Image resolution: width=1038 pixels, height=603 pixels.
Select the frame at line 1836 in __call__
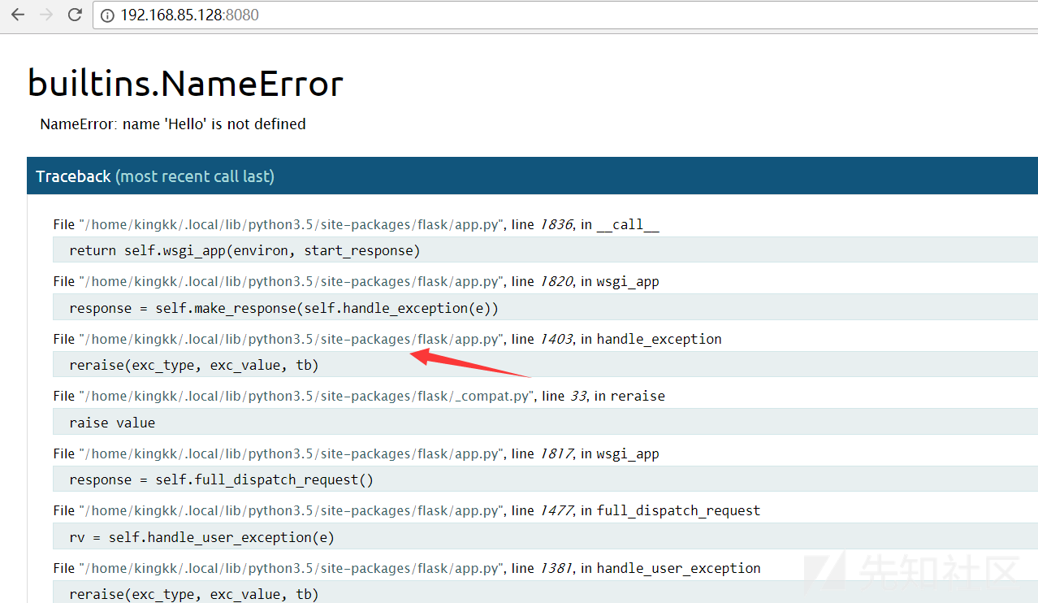(x=356, y=224)
